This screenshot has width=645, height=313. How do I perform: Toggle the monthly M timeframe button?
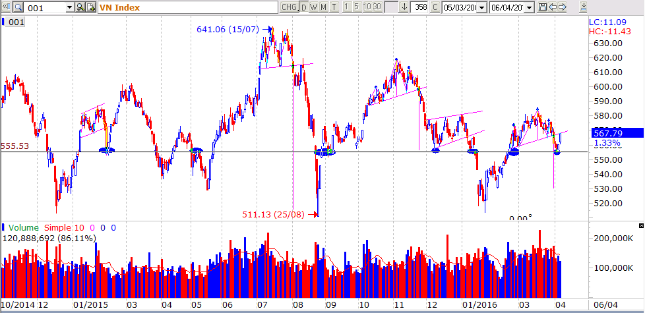point(323,7)
